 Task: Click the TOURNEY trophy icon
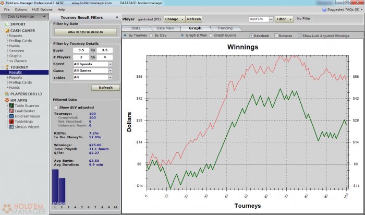[x=7, y=67]
